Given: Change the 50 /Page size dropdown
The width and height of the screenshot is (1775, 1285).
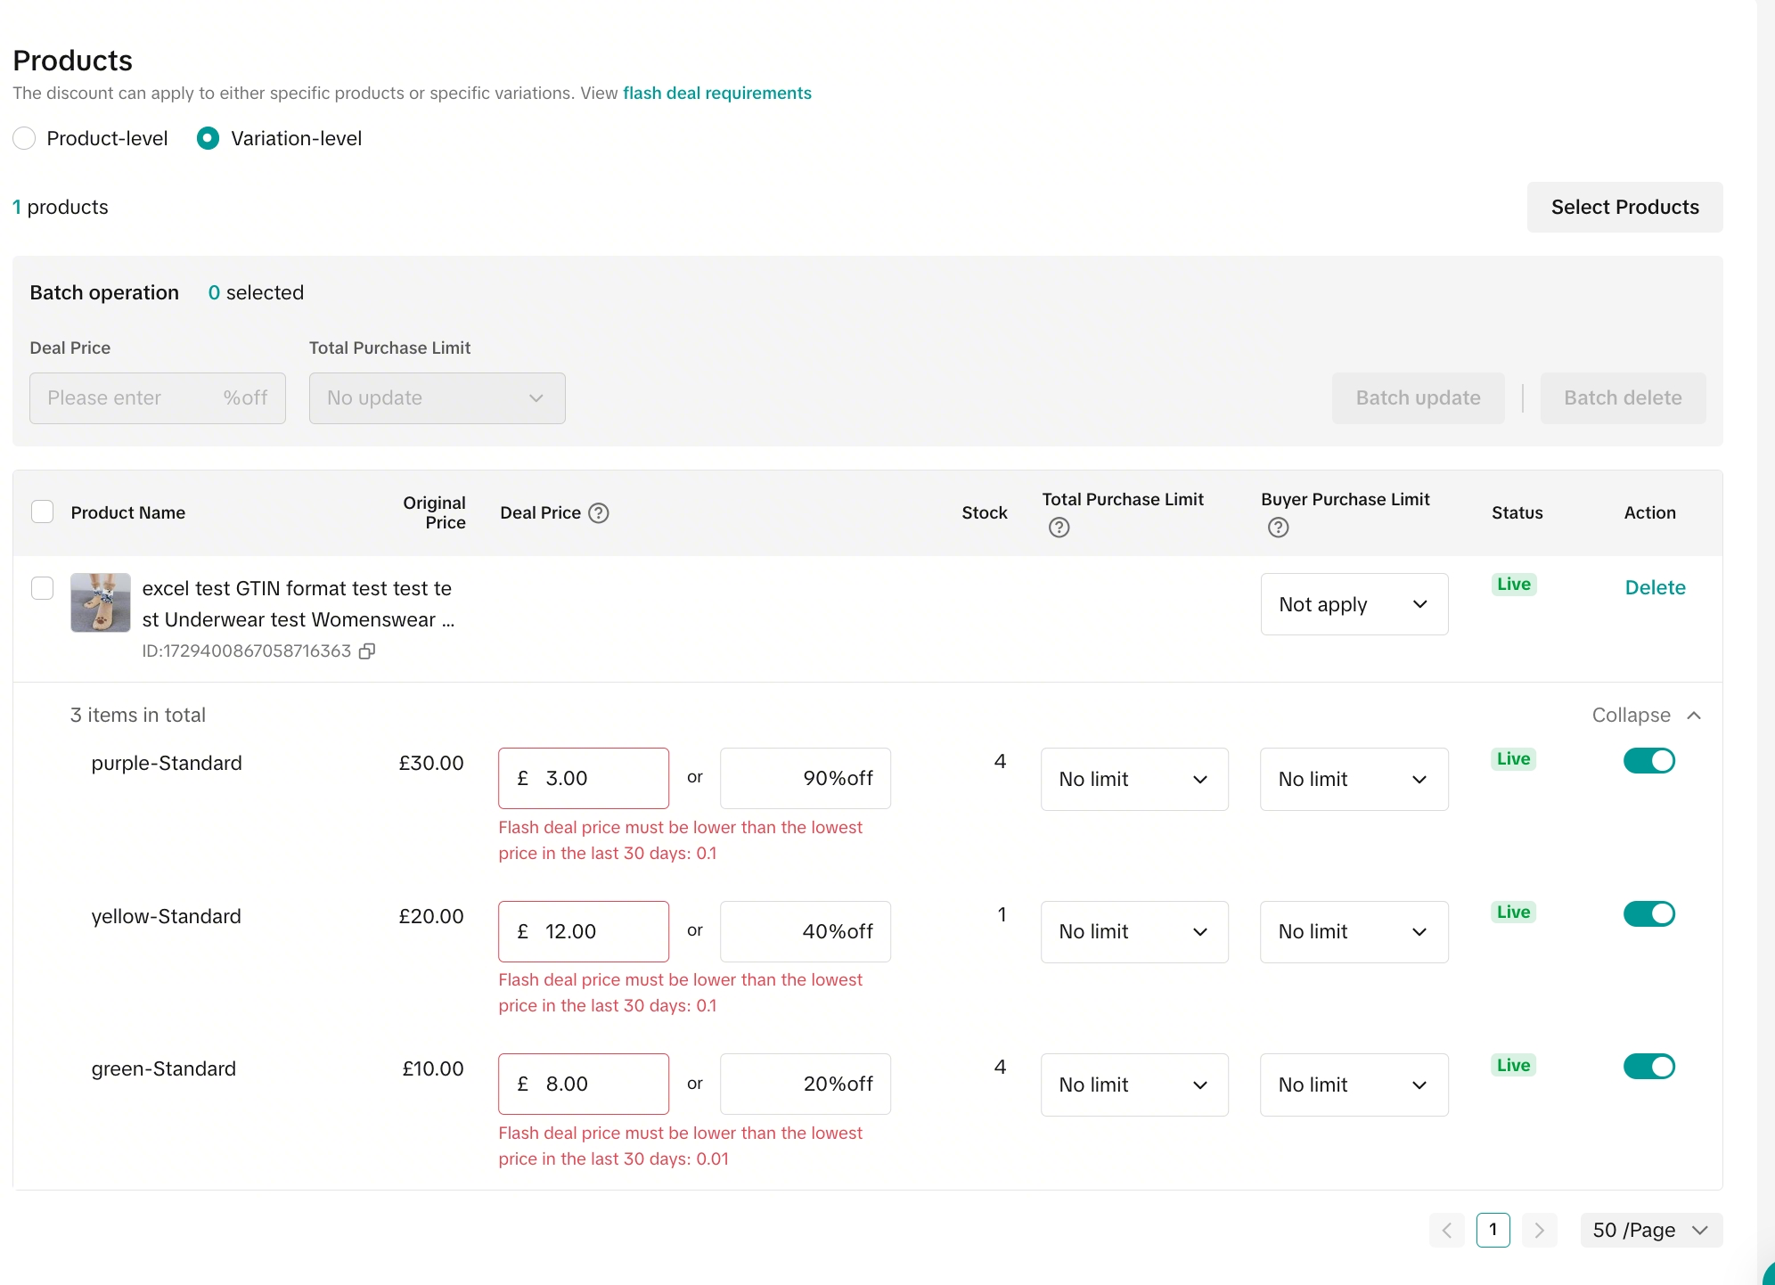Looking at the screenshot, I should 1650,1231.
